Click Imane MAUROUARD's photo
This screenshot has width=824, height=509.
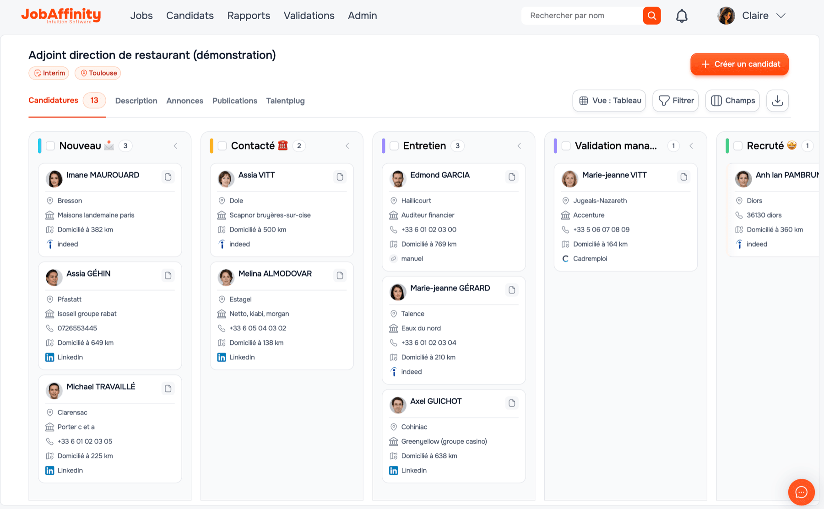click(54, 179)
